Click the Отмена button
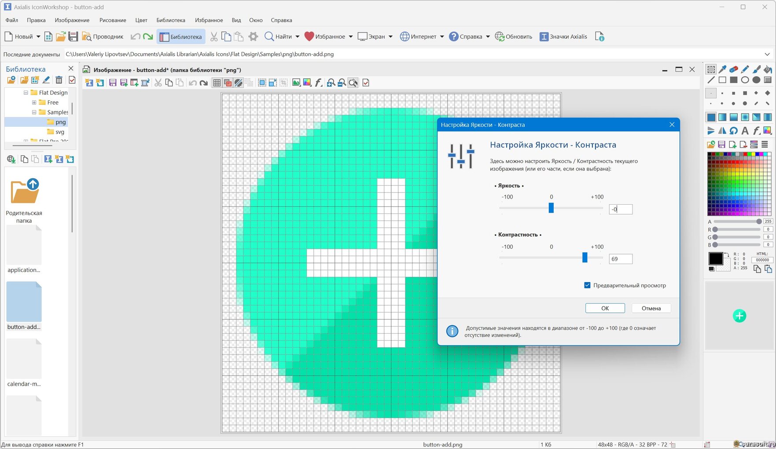The width and height of the screenshot is (776, 449). (651, 308)
